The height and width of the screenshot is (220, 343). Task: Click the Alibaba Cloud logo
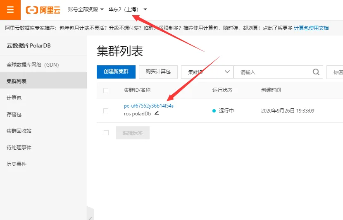[43, 10]
